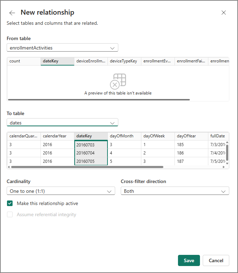Click dayOfYear cell 185
The width and height of the screenshot is (238, 273).
coord(191,144)
